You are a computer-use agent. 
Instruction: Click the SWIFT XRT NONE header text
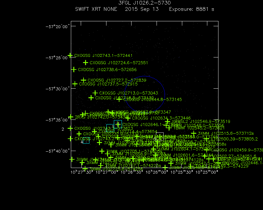(x=96, y=9)
